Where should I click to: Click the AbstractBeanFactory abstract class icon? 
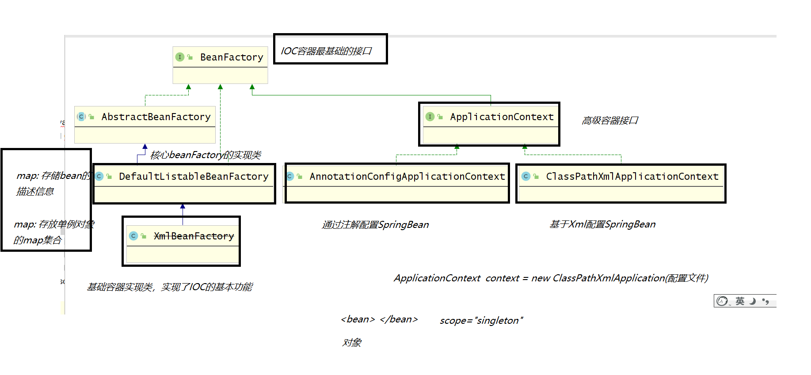tap(81, 117)
